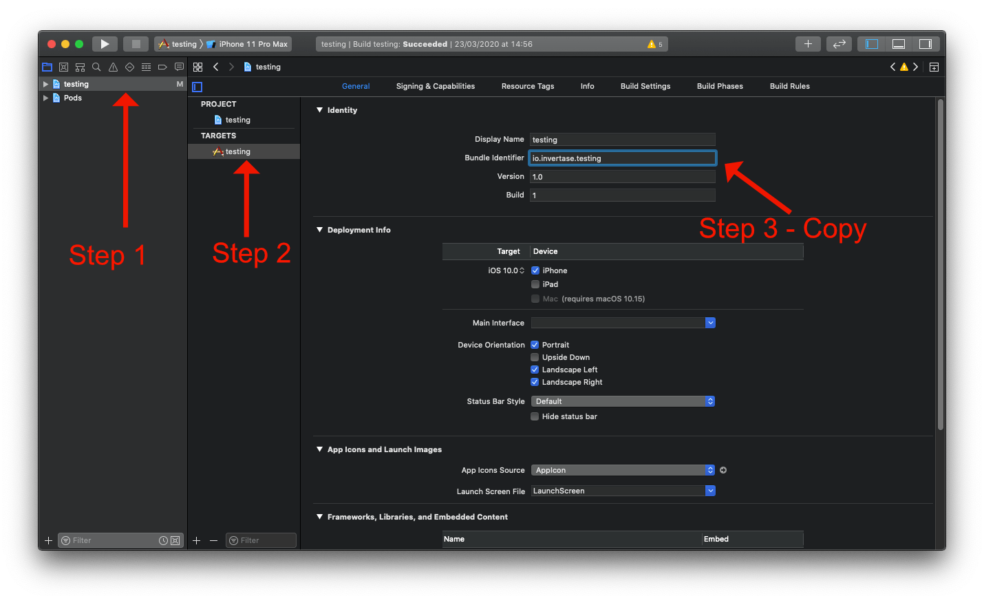This screenshot has width=984, height=596.
Task: Expand the Pods project in navigator
Action: coord(45,98)
